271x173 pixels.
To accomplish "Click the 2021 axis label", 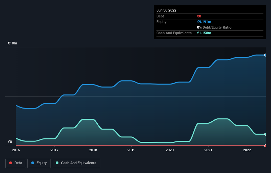I will [x=208, y=150].
